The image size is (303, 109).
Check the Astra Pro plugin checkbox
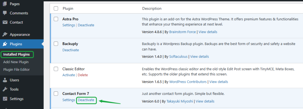coord(56,19)
